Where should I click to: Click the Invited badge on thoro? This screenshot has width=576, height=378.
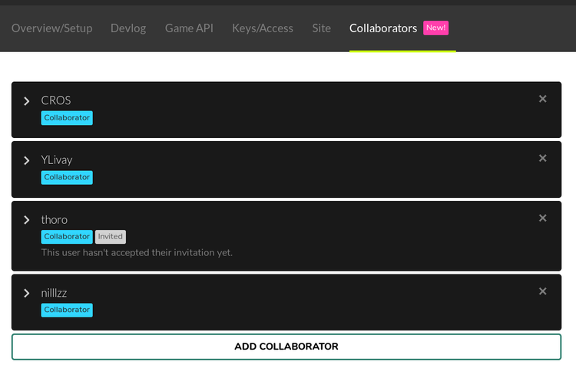point(110,237)
